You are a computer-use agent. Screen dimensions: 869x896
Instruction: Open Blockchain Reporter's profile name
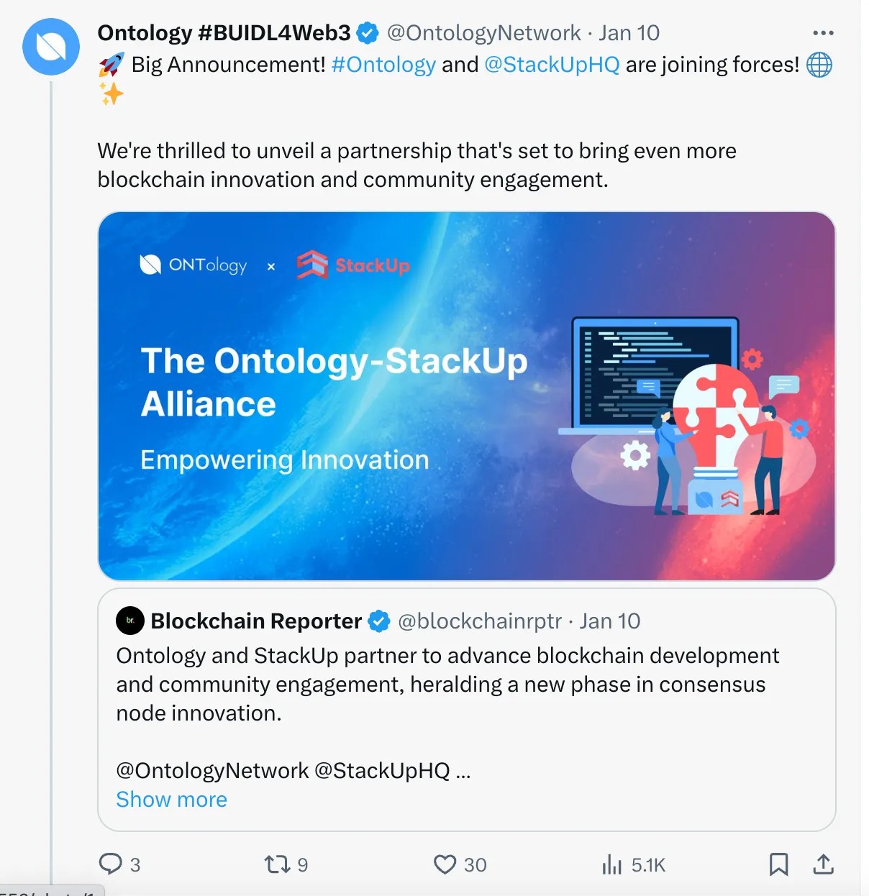[x=256, y=621]
